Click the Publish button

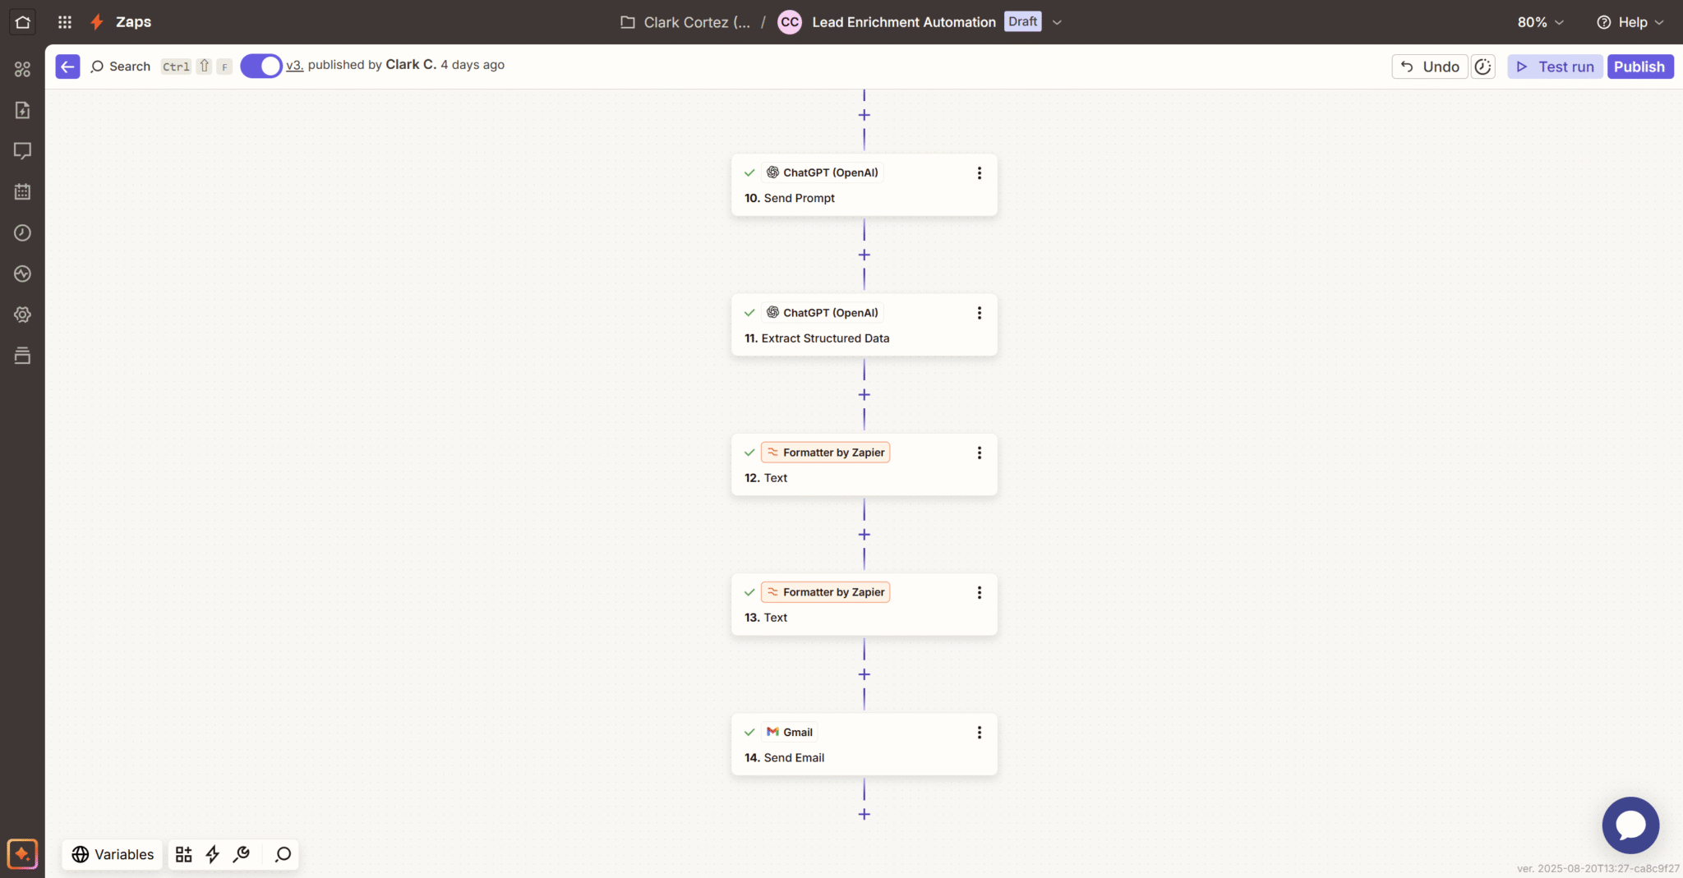(x=1639, y=67)
